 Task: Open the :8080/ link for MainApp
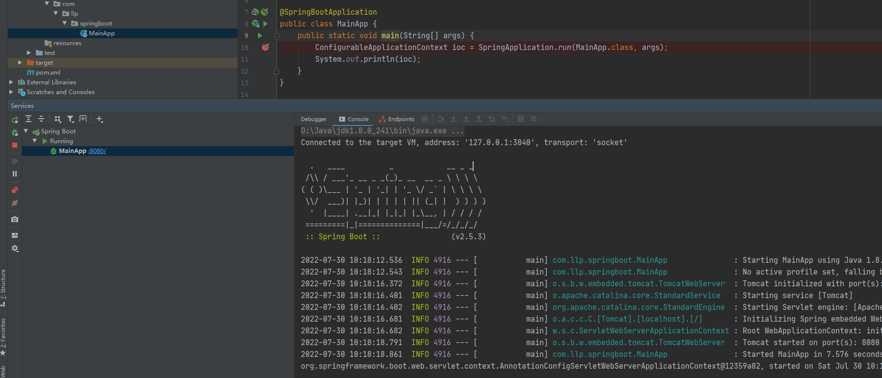pyautogui.click(x=97, y=151)
